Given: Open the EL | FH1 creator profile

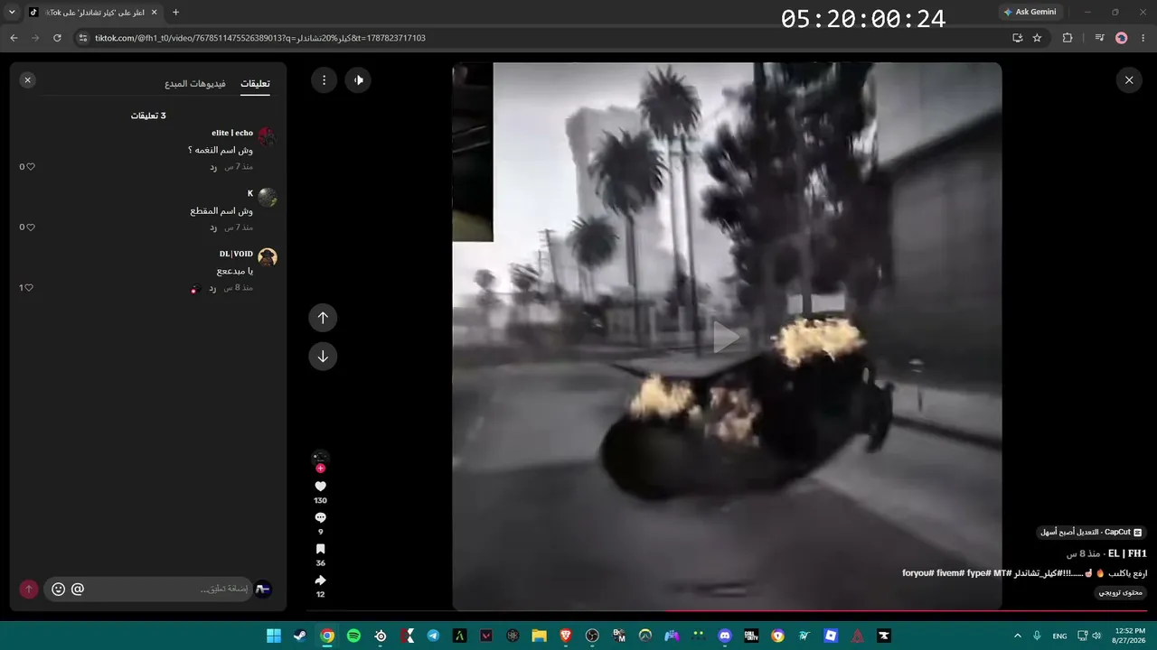Looking at the screenshot, I should [1127, 553].
